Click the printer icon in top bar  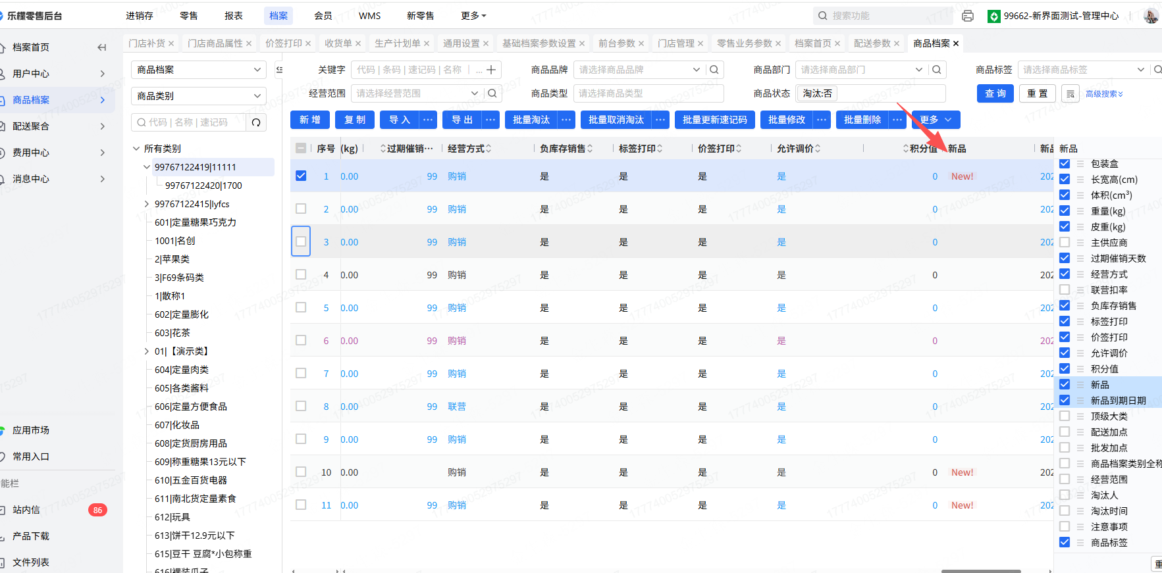pyautogui.click(x=967, y=16)
